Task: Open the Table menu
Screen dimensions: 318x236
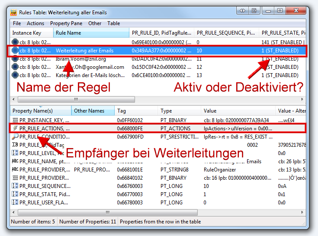Action: point(114,23)
